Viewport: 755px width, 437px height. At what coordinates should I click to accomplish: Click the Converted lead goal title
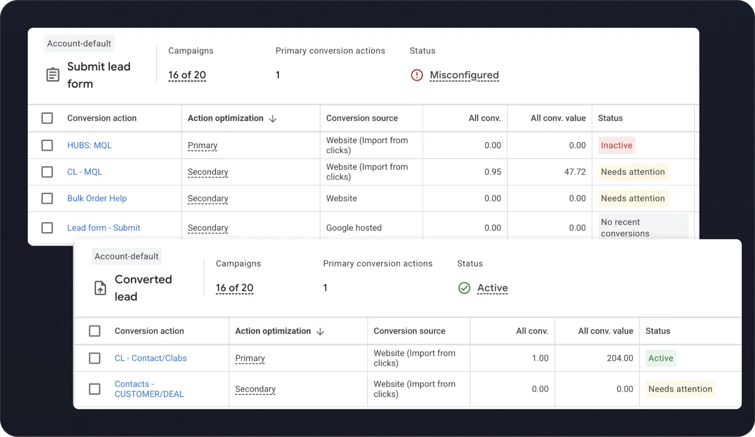click(143, 288)
